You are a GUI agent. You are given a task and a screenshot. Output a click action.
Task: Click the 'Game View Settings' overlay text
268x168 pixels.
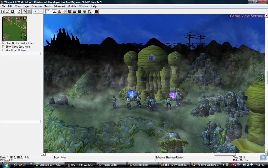[247, 16]
